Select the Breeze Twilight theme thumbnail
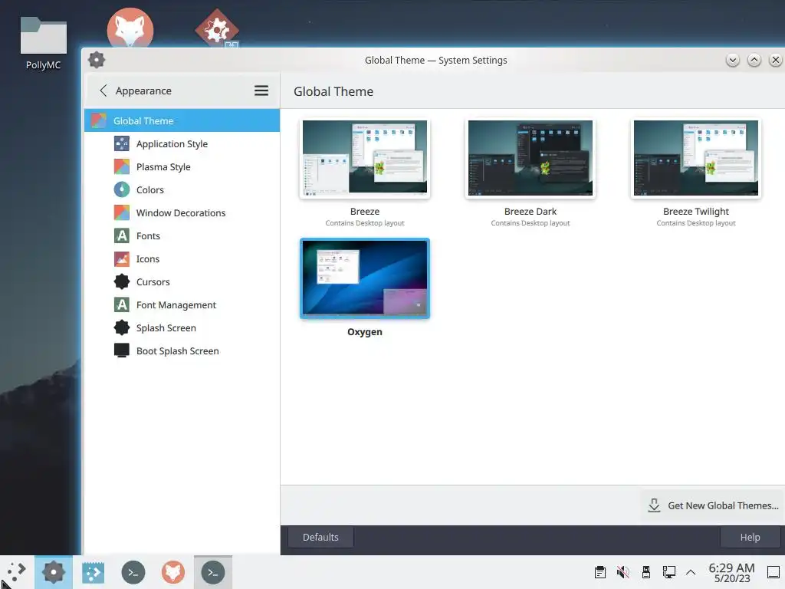Screen dimensions: 785x589 [696, 158]
